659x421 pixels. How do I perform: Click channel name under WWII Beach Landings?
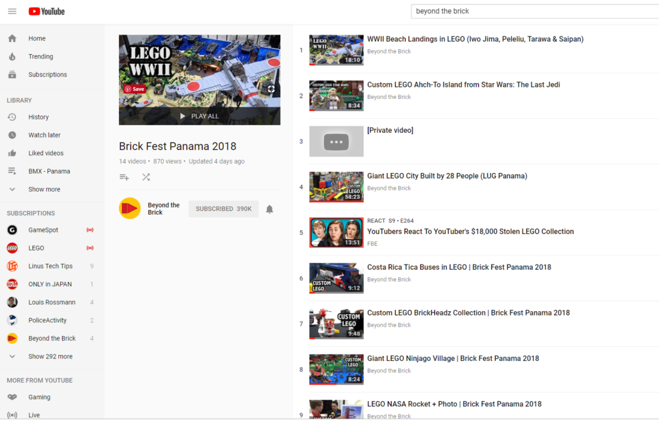tap(389, 51)
